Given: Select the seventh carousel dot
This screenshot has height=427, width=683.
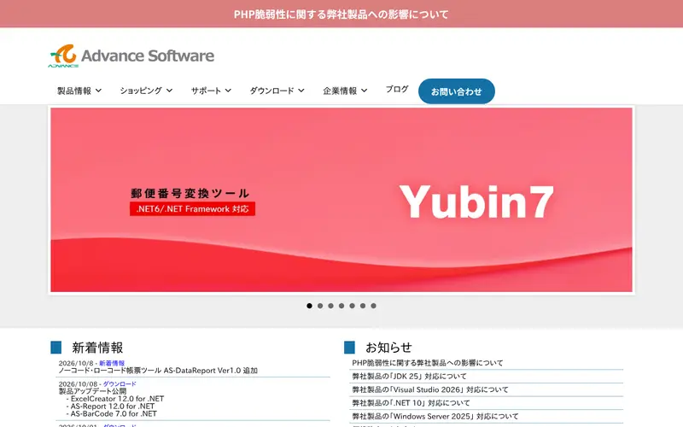Looking at the screenshot, I should [373, 306].
